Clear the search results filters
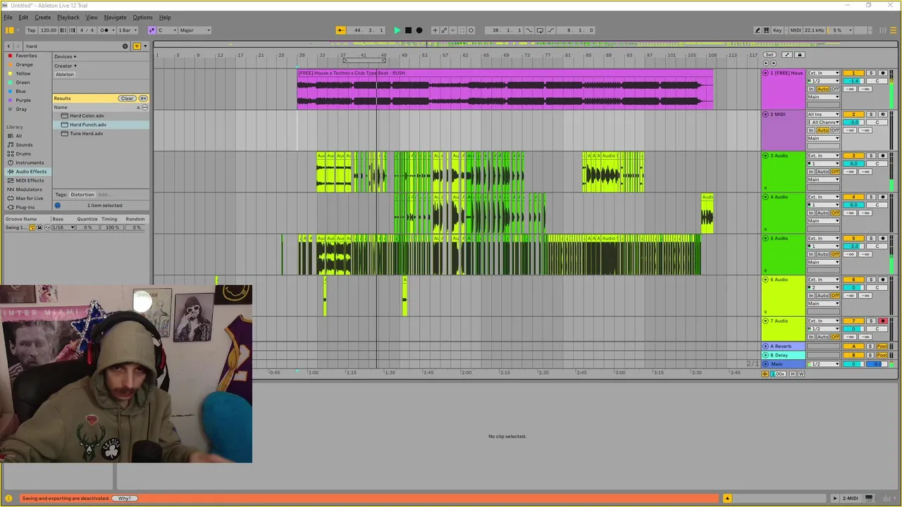Image resolution: width=902 pixels, height=507 pixels. point(127,99)
